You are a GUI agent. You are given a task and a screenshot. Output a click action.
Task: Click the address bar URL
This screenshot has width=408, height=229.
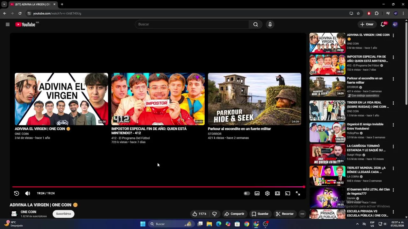57,13
